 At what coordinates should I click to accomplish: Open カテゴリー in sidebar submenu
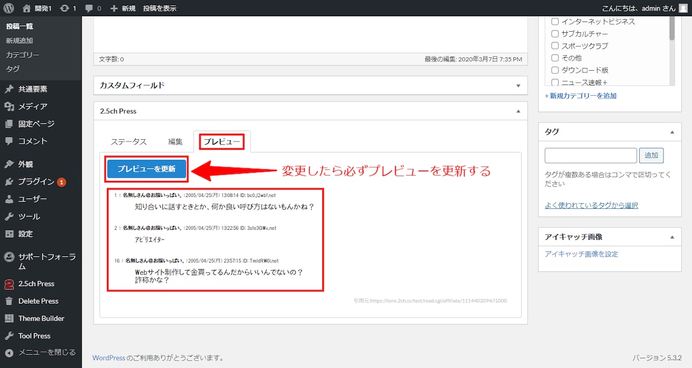tap(23, 55)
